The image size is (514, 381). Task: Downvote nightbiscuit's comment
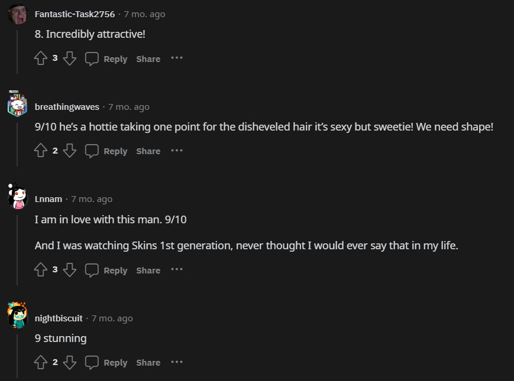pyautogui.click(x=70, y=362)
